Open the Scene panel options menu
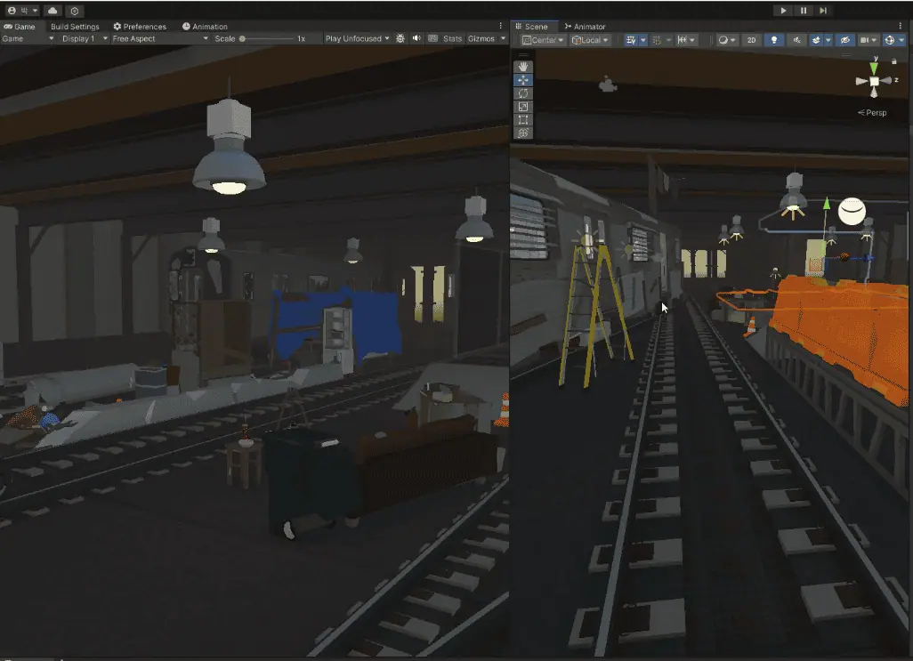This screenshot has width=913, height=661. (901, 26)
